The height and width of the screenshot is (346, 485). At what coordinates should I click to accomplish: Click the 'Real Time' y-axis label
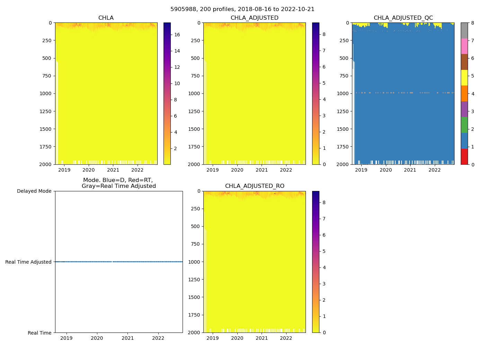click(x=39, y=333)
